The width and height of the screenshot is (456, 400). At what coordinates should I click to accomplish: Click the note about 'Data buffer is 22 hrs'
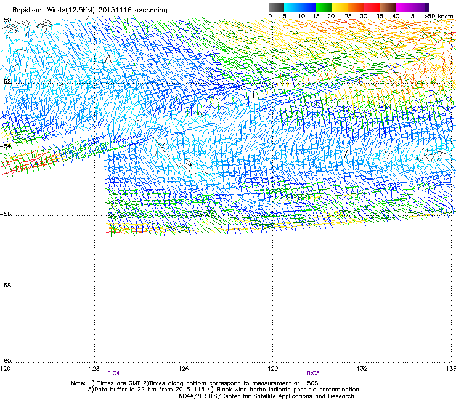point(223,390)
